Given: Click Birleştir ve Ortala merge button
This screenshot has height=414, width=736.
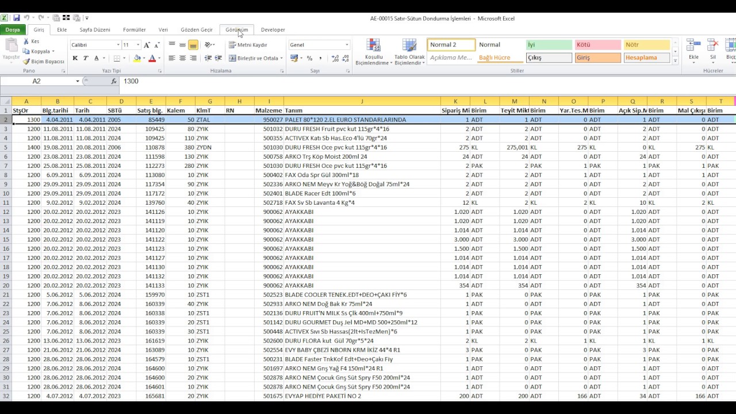Looking at the screenshot, I should (x=253, y=58).
